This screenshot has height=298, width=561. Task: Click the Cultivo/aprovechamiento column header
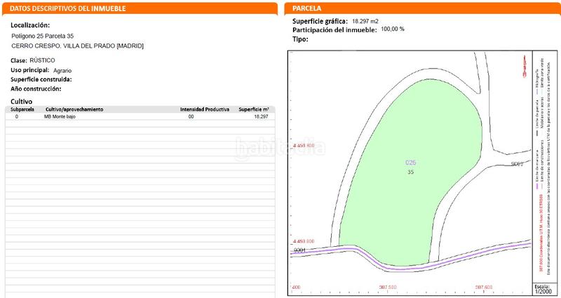pyautogui.click(x=74, y=109)
